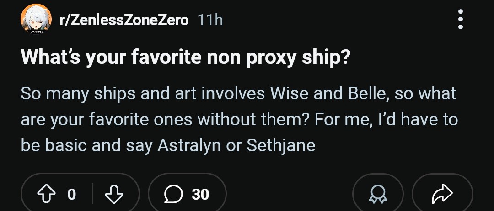Screen dimensions: 494x211
Task: Share the post with the arrow icon
Action: tap(442, 195)
